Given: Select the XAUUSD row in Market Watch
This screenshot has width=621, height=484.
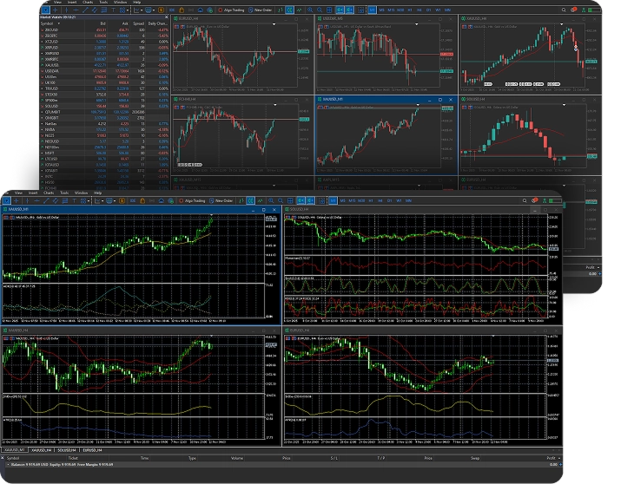Looking at the screenshot, I should 54,63.
